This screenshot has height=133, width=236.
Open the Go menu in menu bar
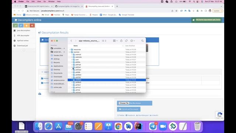click(45, 1)
